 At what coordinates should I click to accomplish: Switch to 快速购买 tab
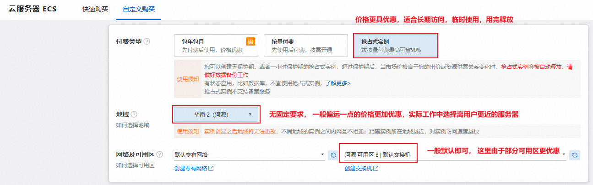point(95,9)
